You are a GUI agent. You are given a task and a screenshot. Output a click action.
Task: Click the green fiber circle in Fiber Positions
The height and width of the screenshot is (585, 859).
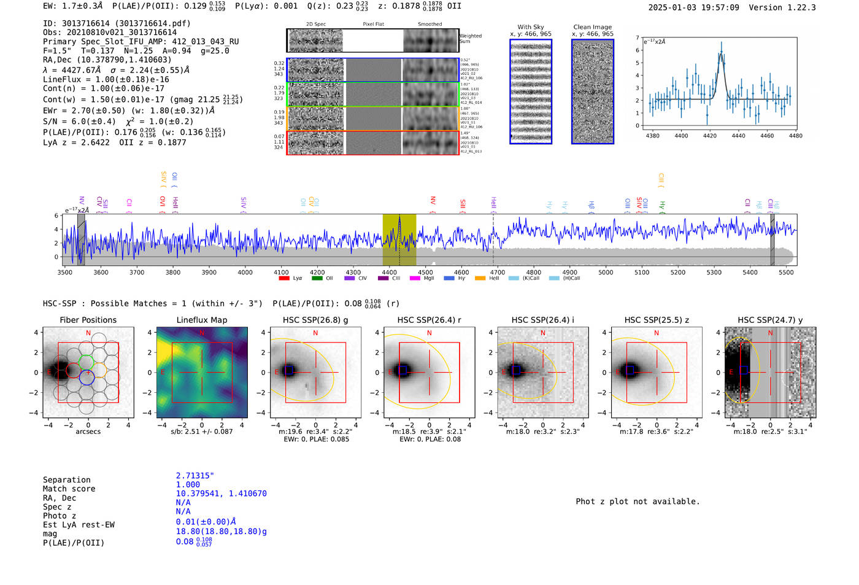tap(87, 362)
